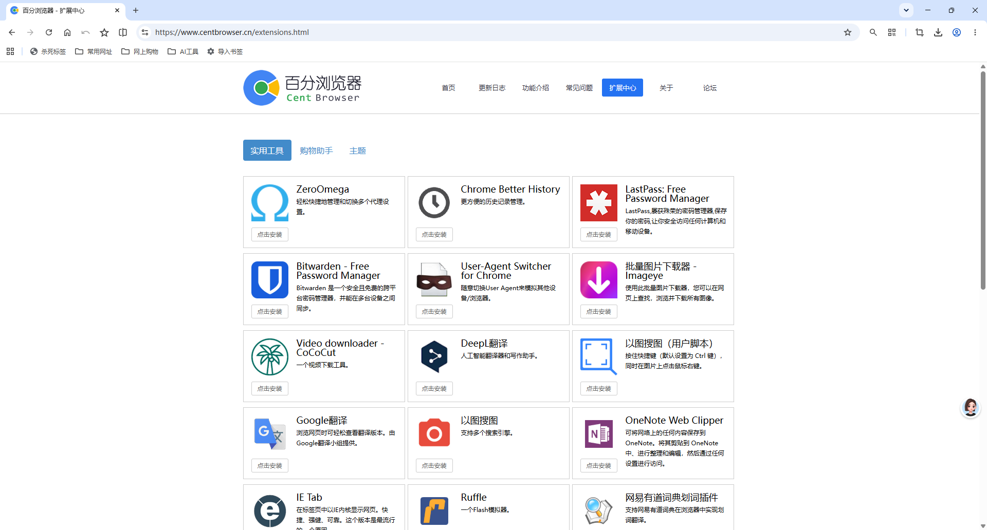Open the apps grid in the bookmarks bar
Viewport: 987px width, 530px height.
[10, 51]
